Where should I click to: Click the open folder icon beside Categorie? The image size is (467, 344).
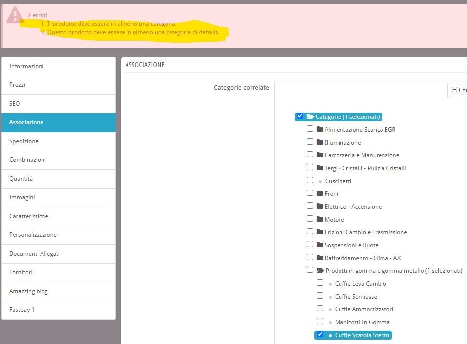(x=310, y=116)
